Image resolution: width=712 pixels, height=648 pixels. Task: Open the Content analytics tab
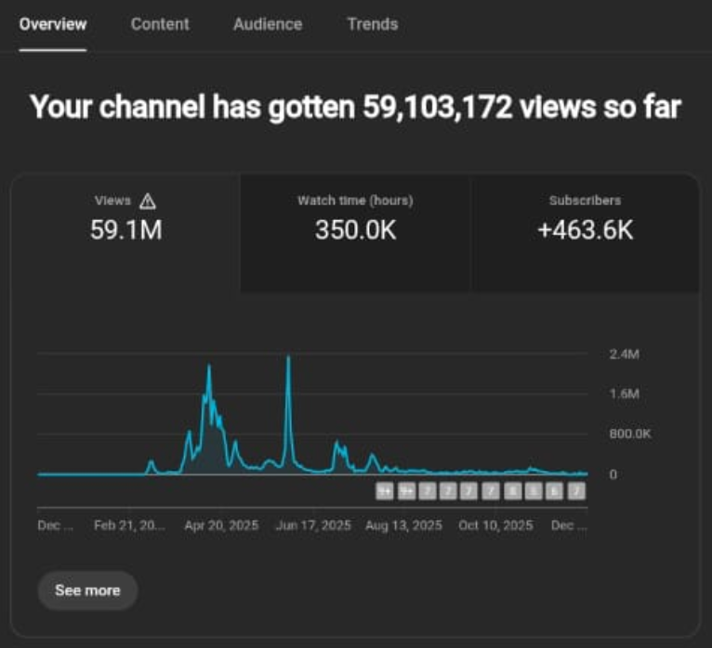(x=160, y=24)
